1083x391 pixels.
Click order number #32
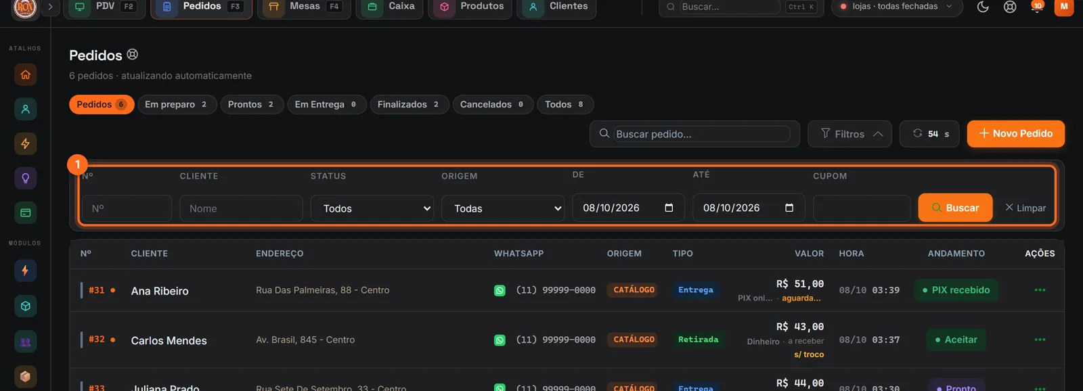click(97, 340)
